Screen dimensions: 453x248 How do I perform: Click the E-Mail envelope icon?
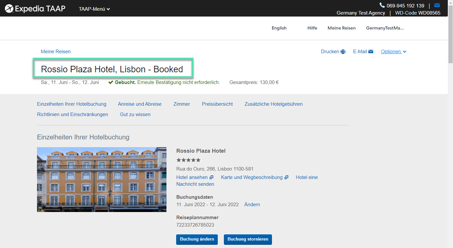[371, 52]
